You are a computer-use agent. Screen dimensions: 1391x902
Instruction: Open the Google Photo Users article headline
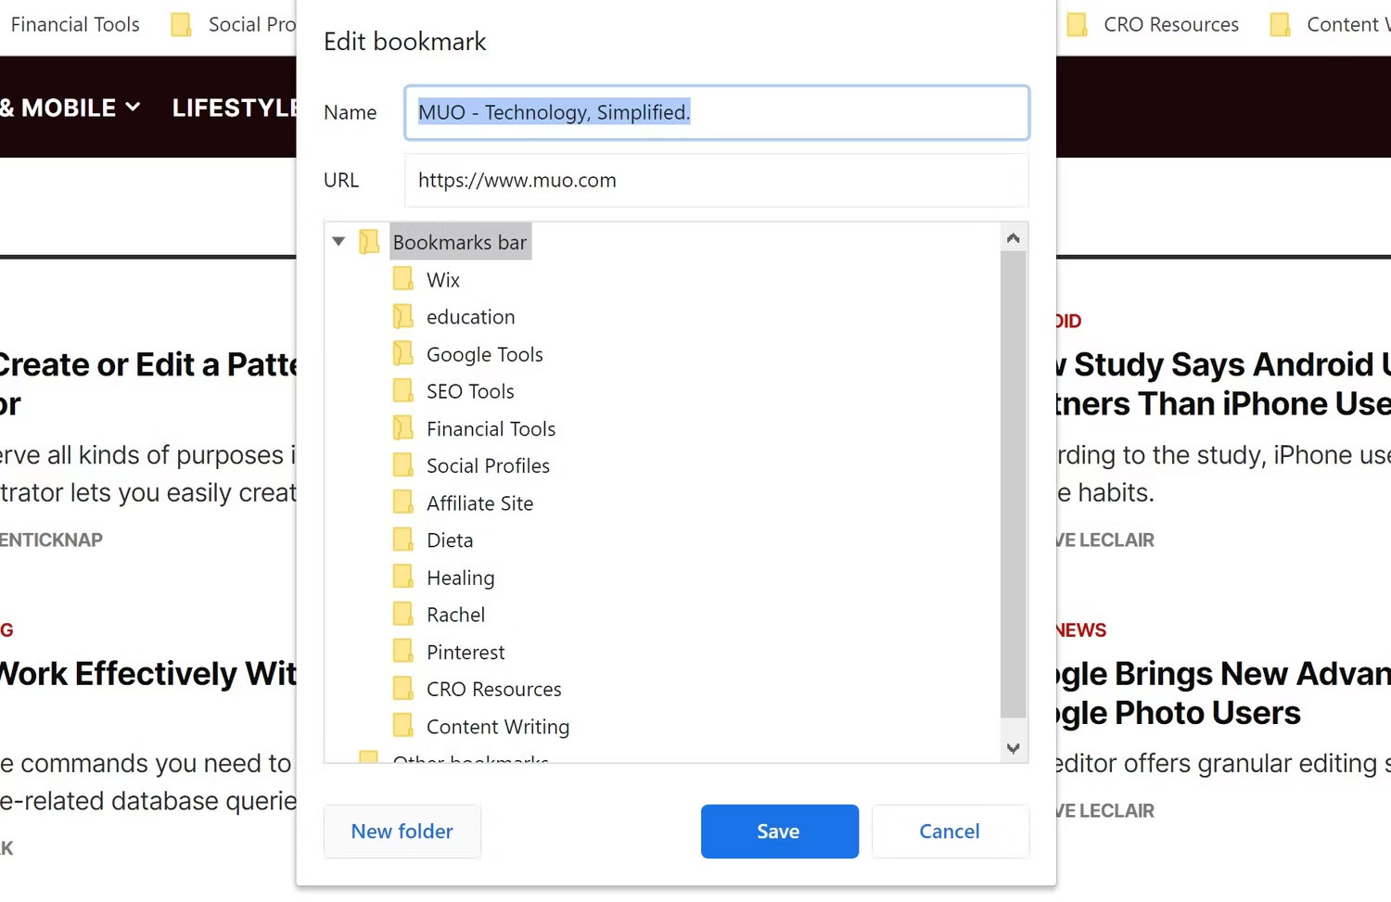point(1224,692)
